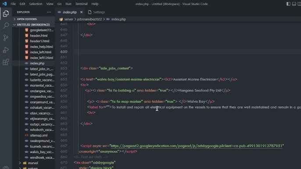The height and width of the screenshot is (169, 301).
Task: Expand the marvel folder
Action: click(33, 163)
